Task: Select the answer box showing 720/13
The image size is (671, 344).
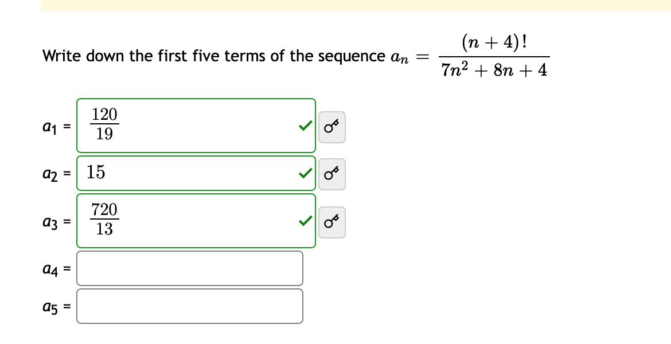Action: click(196, 220)
